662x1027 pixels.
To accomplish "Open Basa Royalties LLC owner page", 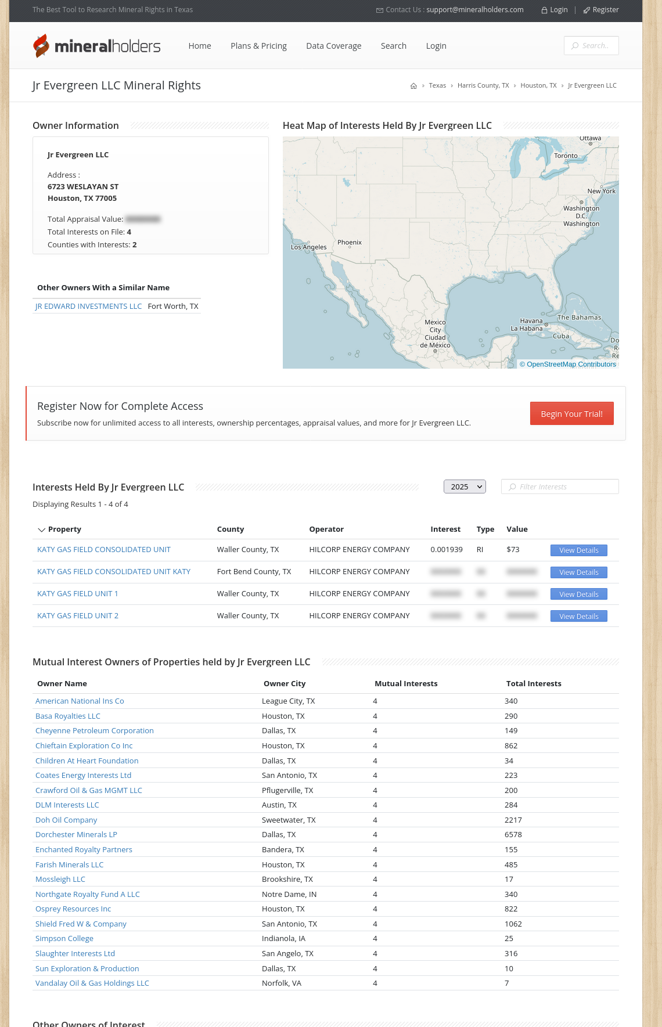I will click(x=68, y=716).
